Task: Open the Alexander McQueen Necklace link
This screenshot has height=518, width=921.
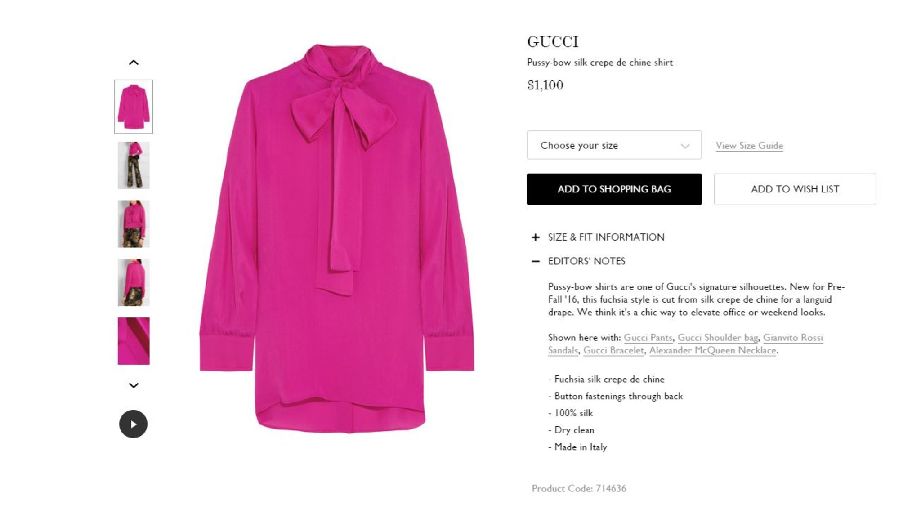Action: coord(713,350)
